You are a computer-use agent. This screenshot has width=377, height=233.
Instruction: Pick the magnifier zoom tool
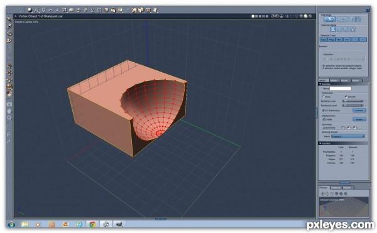(9, 117)
